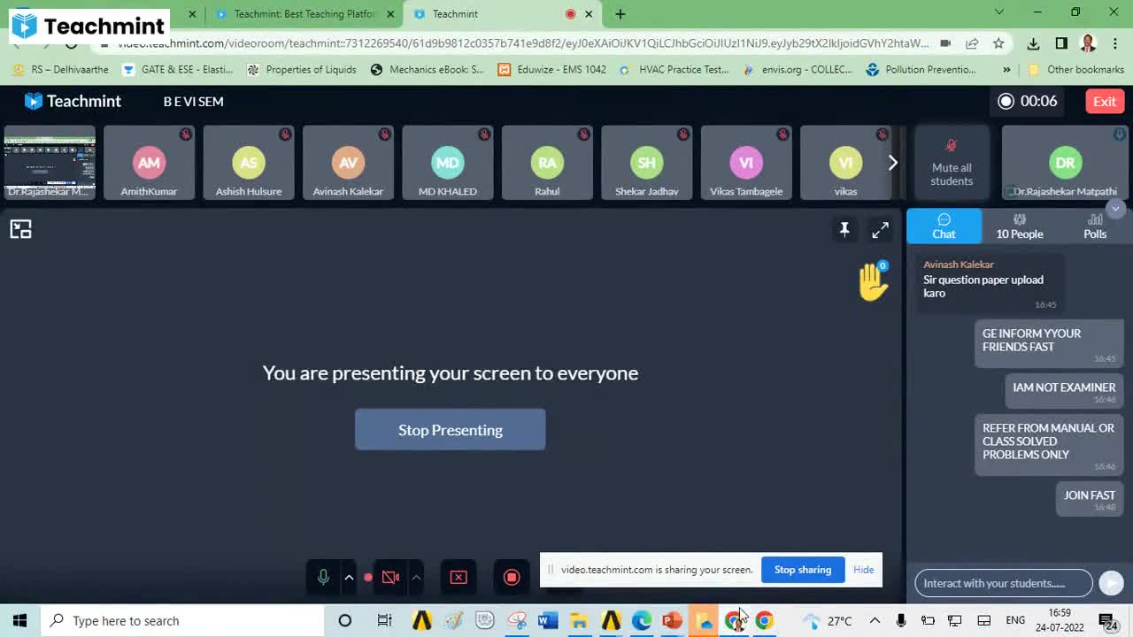Open the Other bookmarks folder
This screenshot has width=1133, height=637.
point(1076,69)
